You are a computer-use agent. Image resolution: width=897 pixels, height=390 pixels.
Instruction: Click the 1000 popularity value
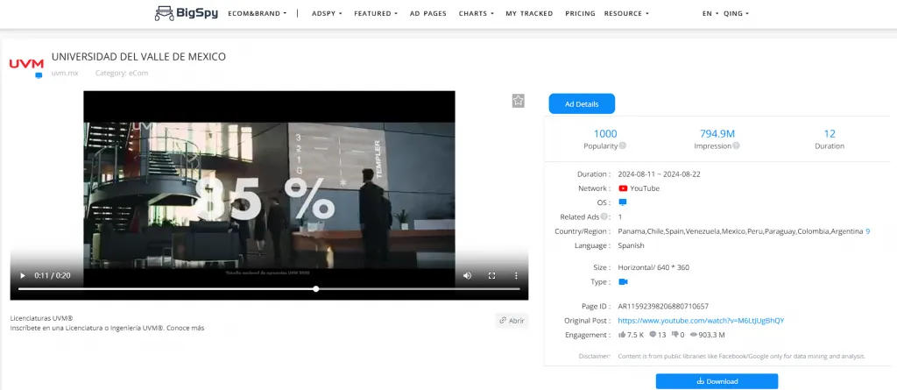605,134
